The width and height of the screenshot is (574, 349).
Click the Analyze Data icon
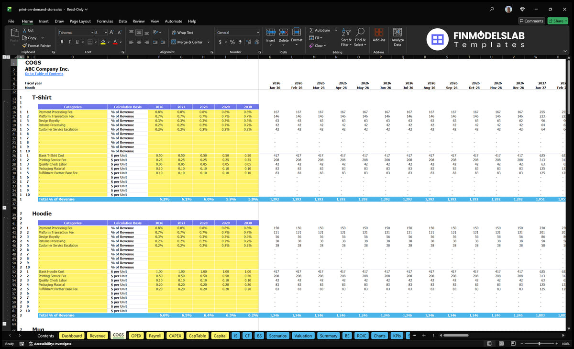[397, 32]
